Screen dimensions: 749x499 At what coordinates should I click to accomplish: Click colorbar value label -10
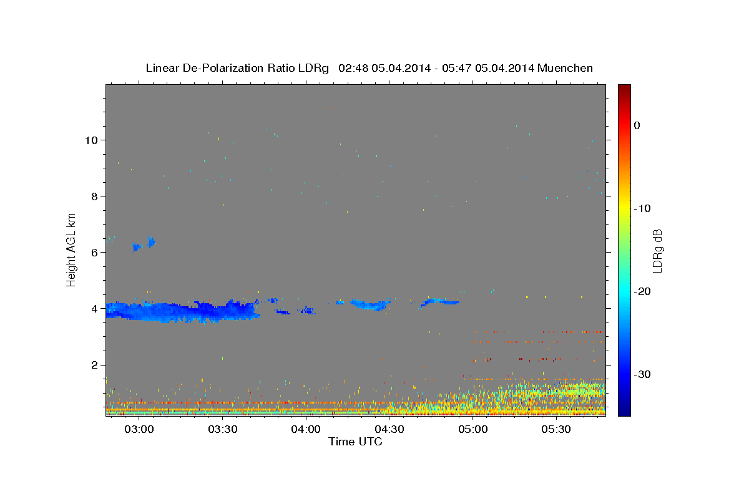tap(643, 208)
